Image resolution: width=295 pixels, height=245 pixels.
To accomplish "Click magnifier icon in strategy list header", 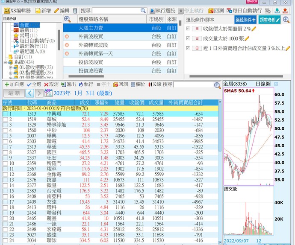I will 68,19.
